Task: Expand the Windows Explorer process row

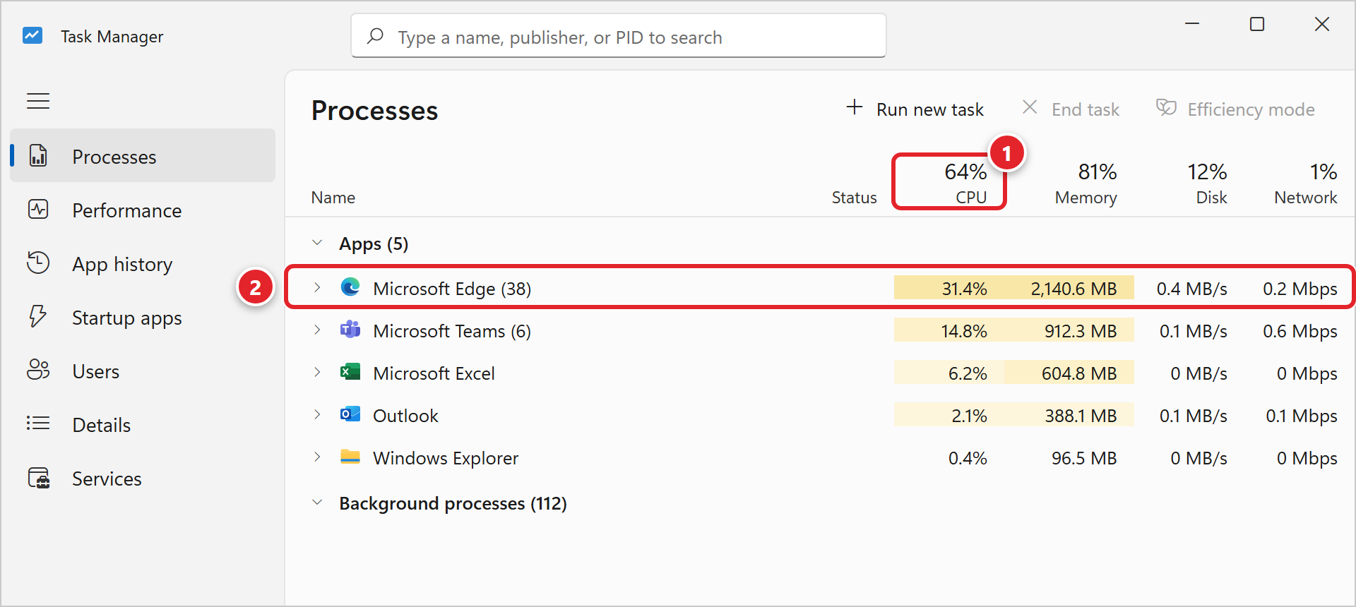Action: (318, 457)
